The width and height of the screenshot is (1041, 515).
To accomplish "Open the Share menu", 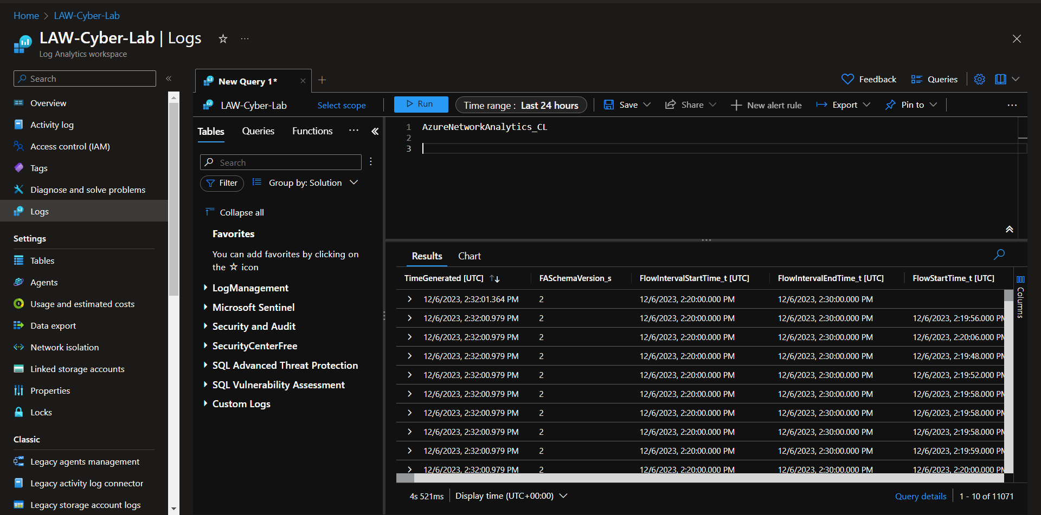I will pyautogui.click(x=691, y=105).
